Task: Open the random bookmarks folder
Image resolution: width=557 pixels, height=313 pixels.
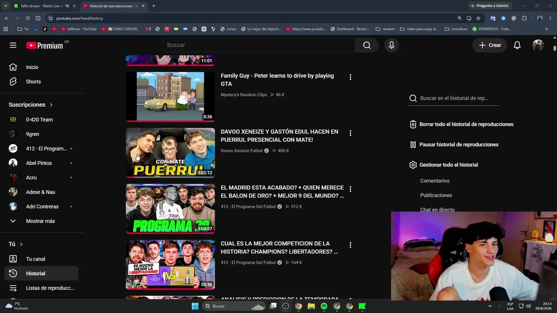Action: pyautogui.click(x=385, y=29)
